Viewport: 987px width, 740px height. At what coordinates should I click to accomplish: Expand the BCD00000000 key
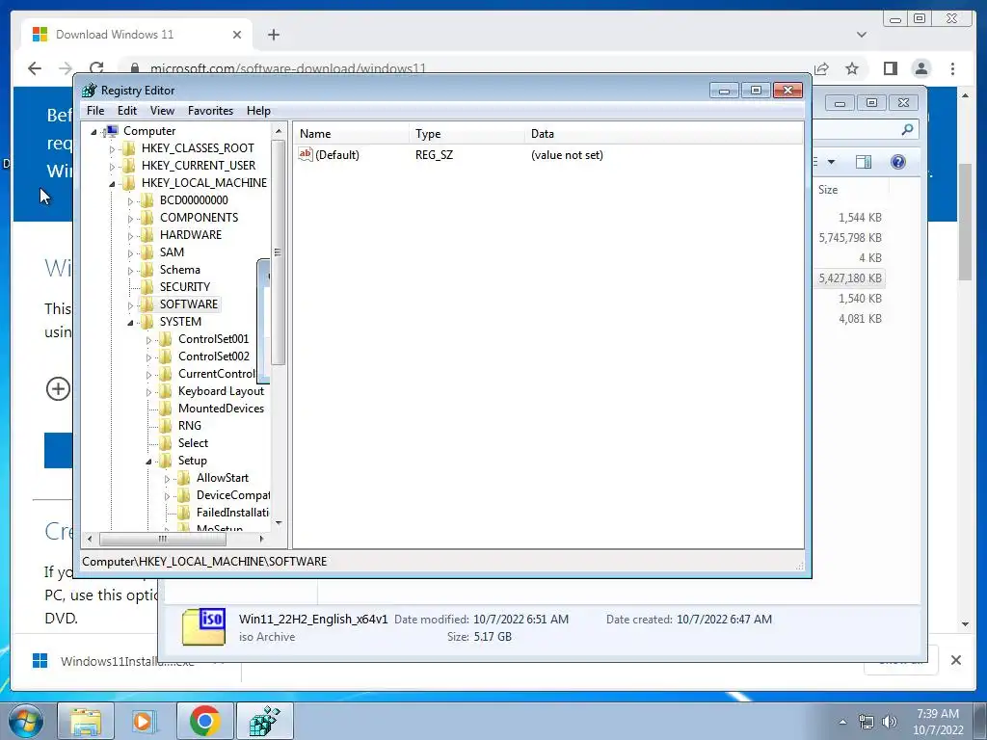click(x=130, y=201)
